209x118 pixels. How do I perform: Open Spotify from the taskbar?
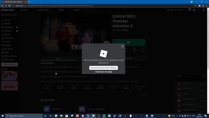[x=104, y=116]
